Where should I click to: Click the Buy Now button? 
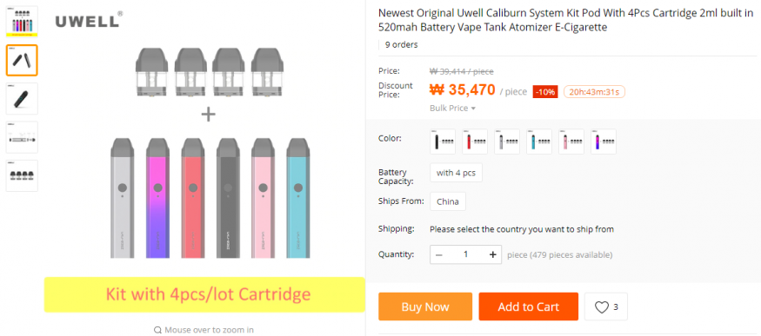click(425, 306)
